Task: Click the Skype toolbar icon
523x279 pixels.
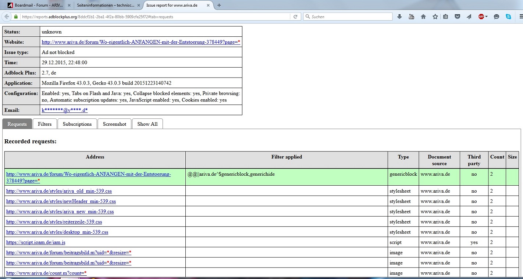Action: [x=508, y=17]
